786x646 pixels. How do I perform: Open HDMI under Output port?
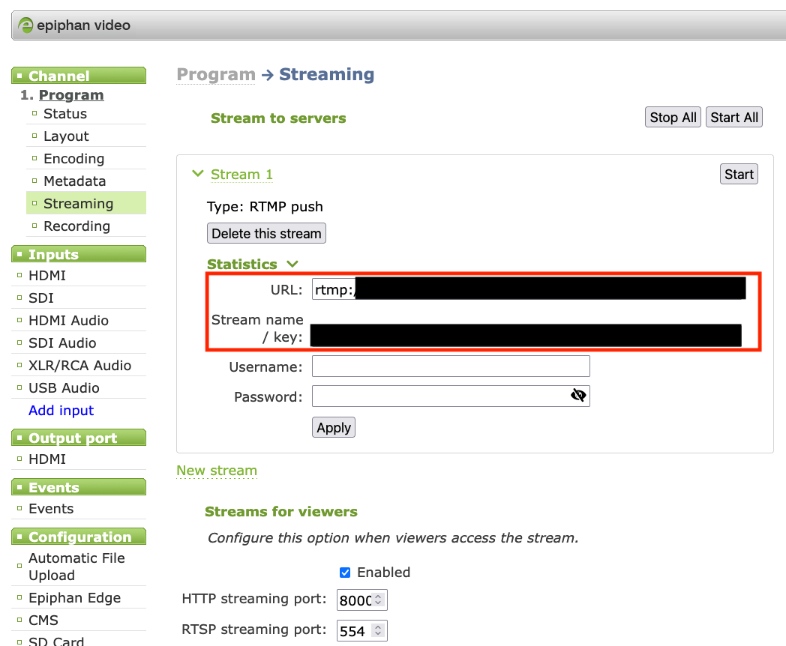(47, 459)
